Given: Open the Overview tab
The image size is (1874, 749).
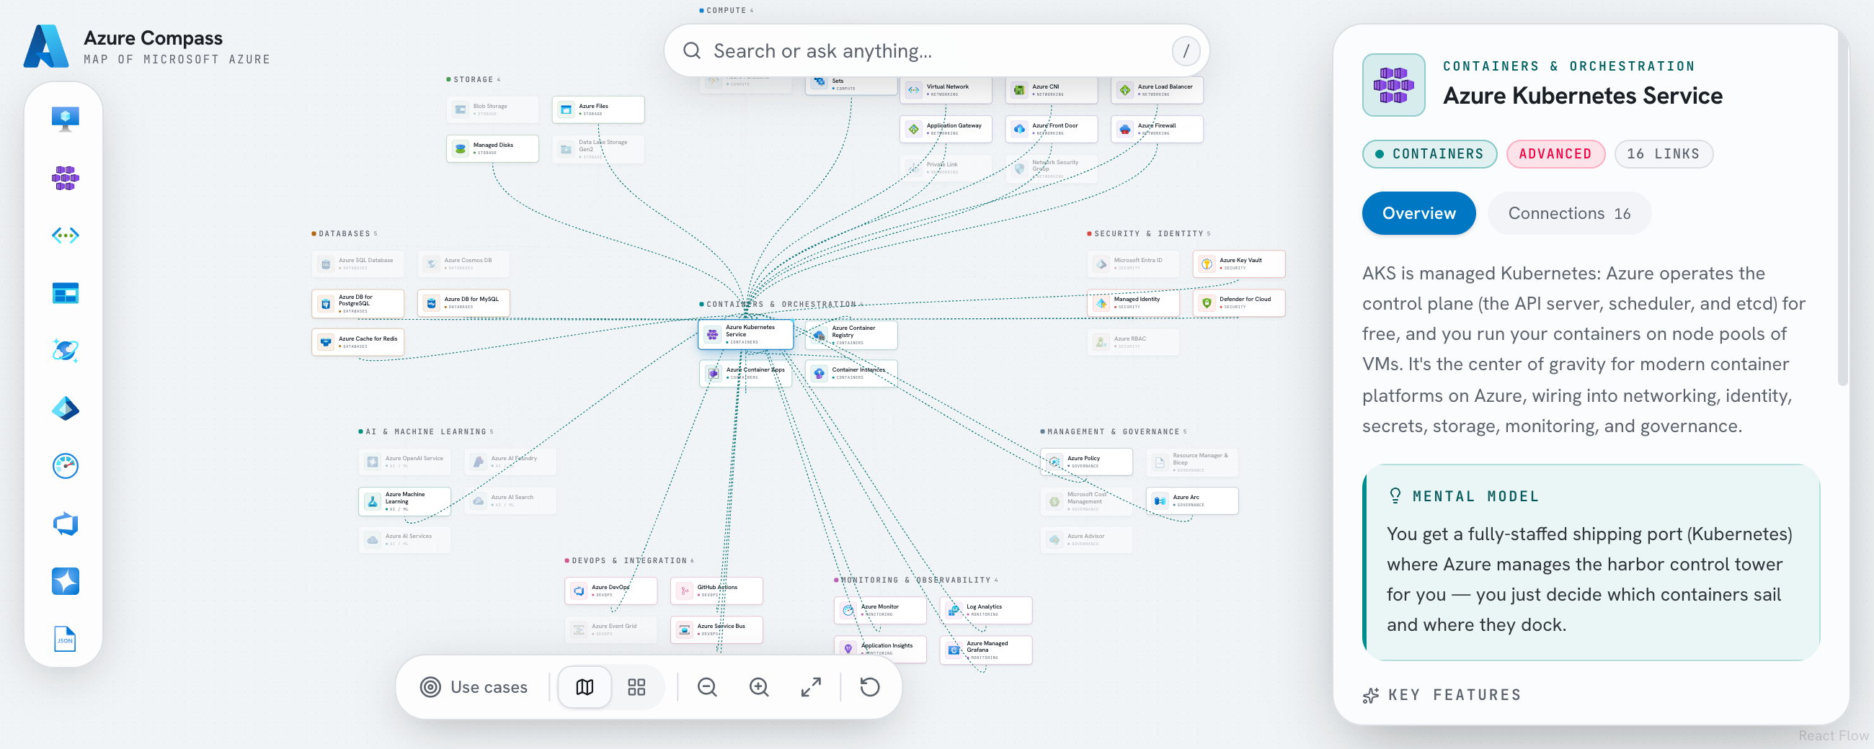Looking at the screenshot, I should point(1418,213).
